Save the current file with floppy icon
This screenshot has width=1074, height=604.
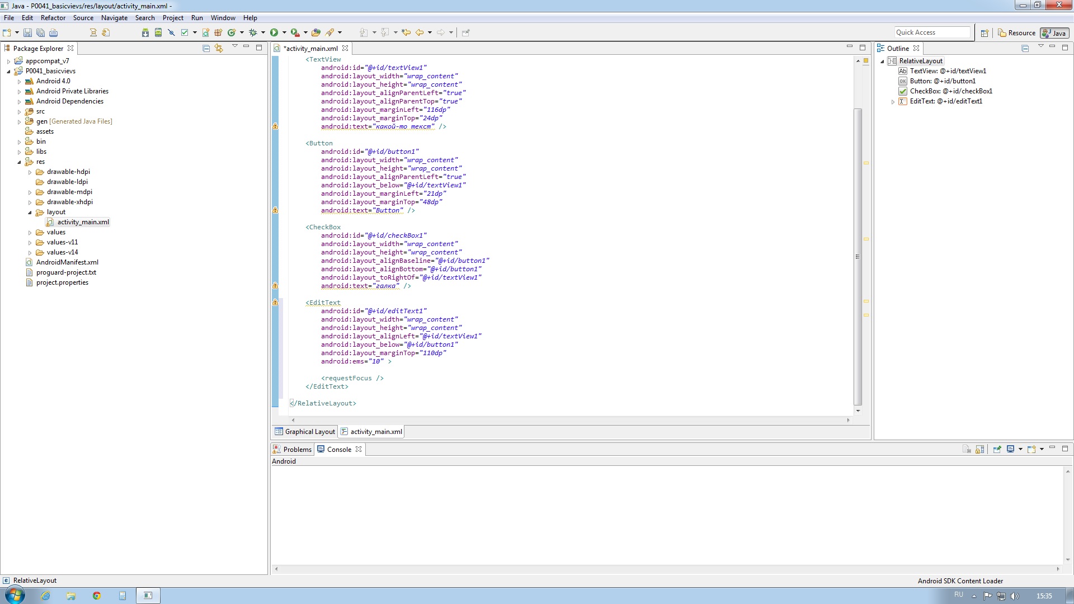tap(27, 32)
